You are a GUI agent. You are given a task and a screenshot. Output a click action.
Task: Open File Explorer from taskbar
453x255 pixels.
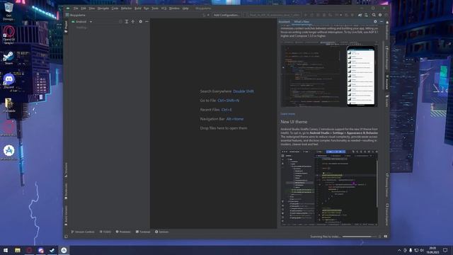pos(18,250)
